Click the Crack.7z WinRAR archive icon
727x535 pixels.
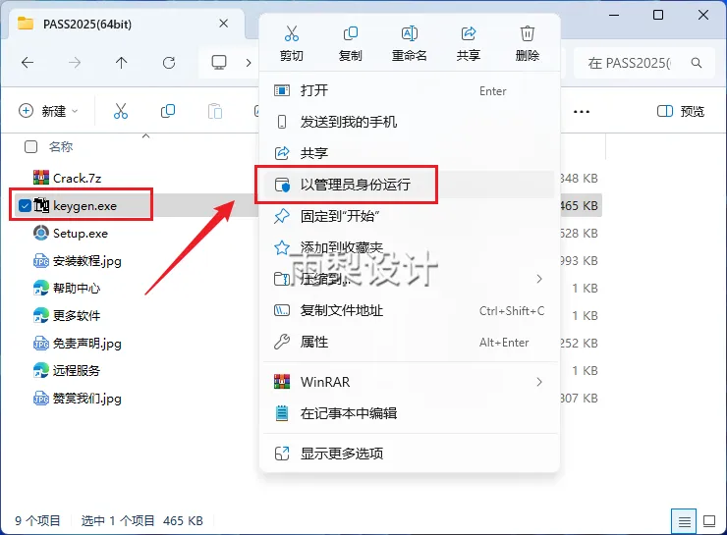(41, 178)
